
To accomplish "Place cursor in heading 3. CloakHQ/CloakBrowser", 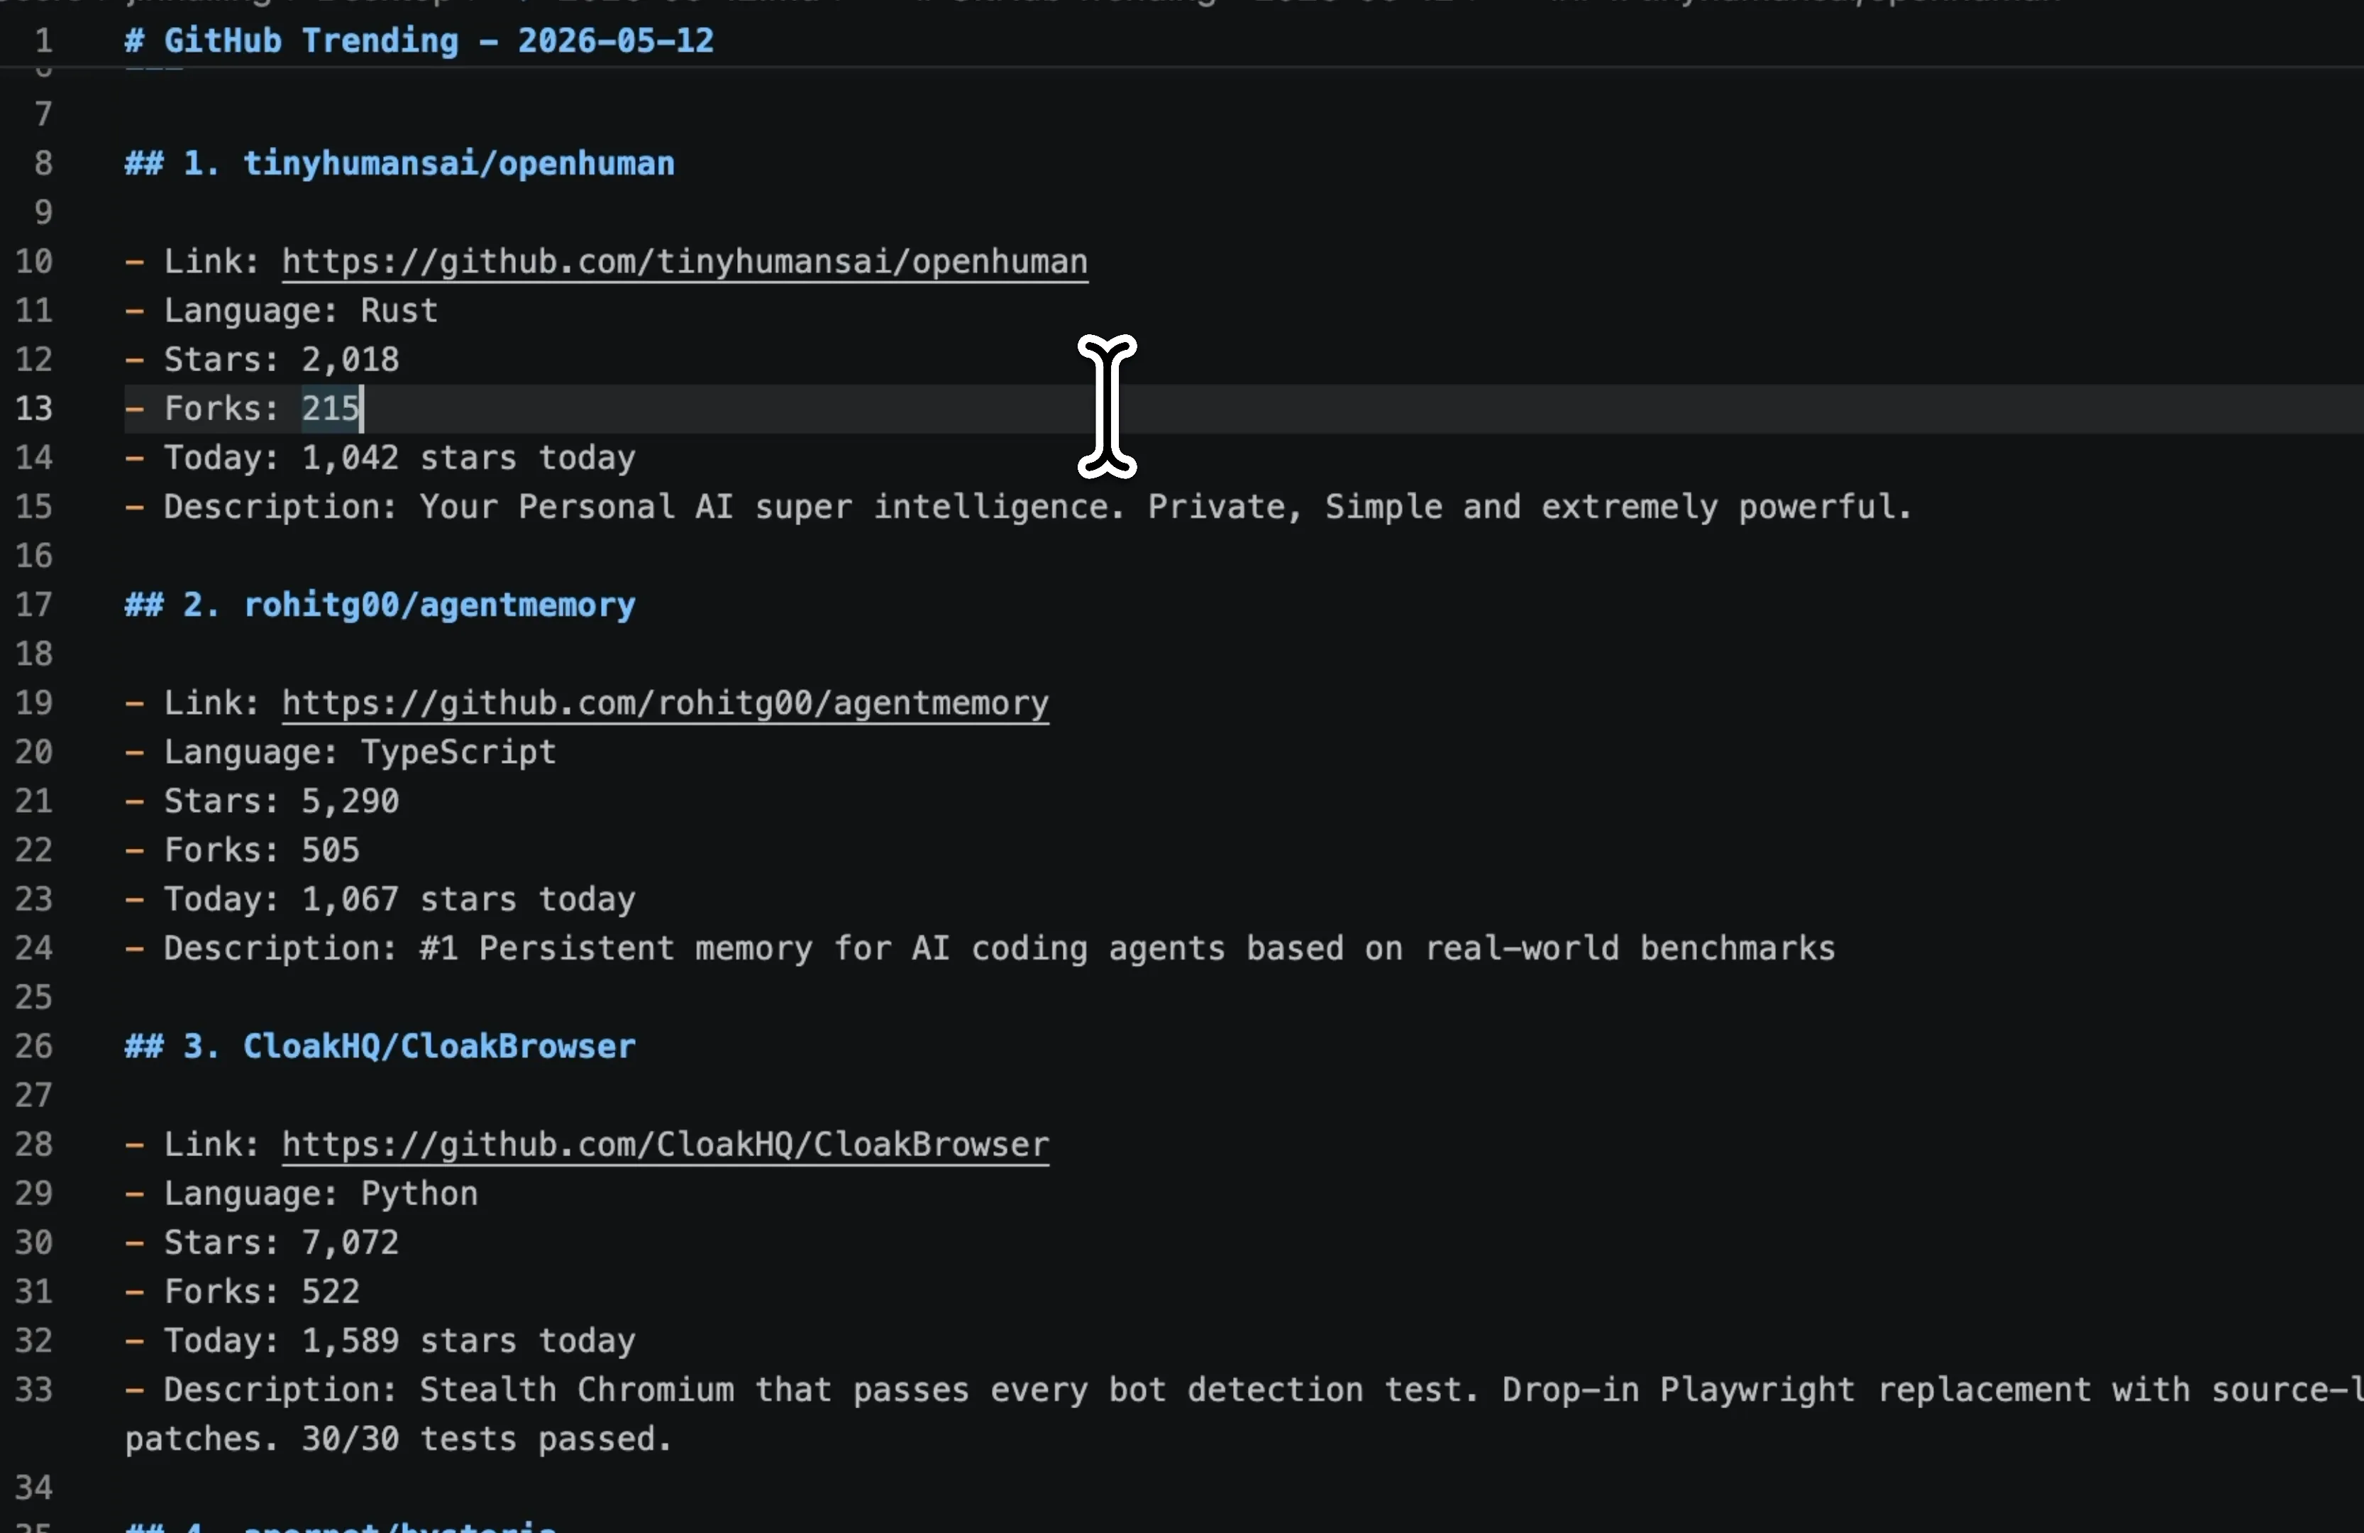I will tap(380, 1046).
